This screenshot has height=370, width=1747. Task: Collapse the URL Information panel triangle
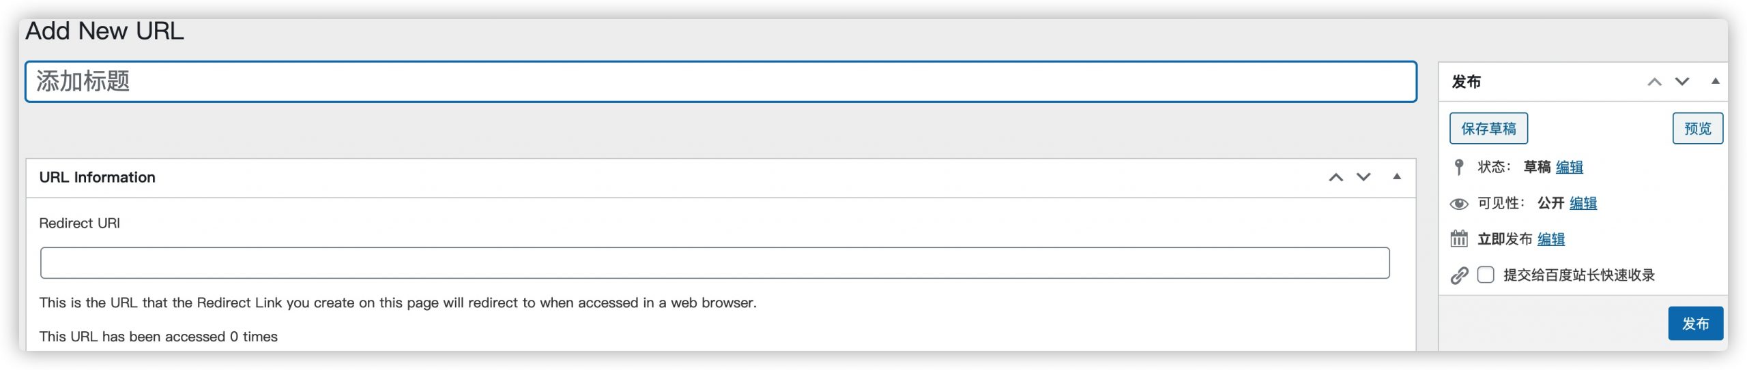click(x=1396, y=177)
